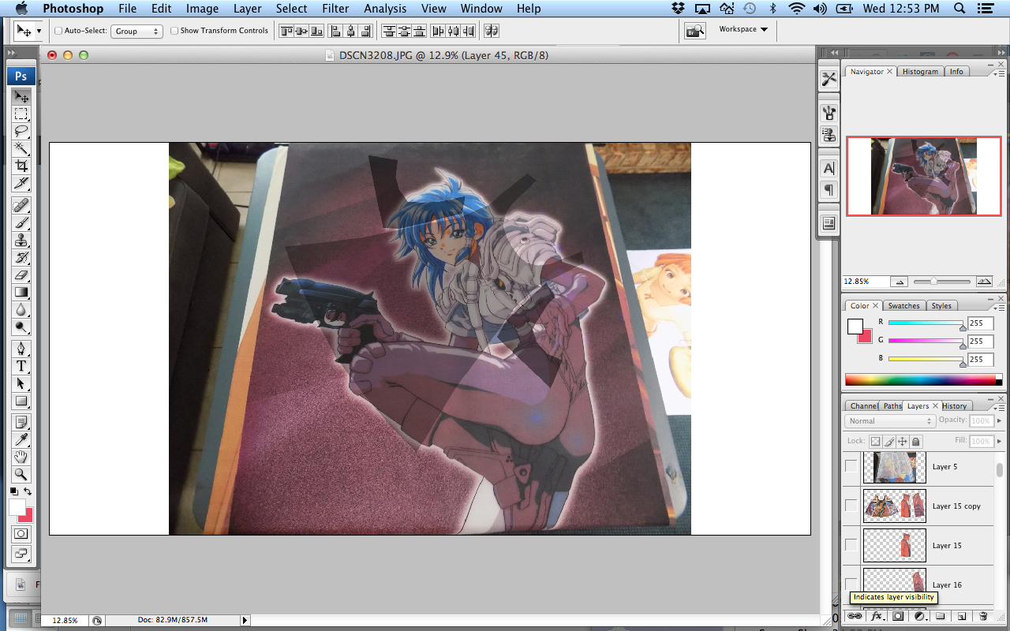Select the Slice tool
Image resolution: width=1010 pixels, height=631 pixels.
click(x=21, y=183)
